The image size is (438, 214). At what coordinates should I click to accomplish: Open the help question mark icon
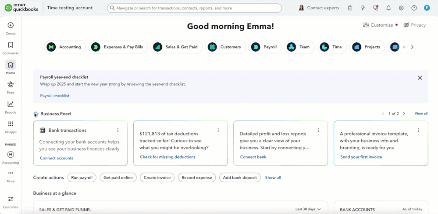(x=414, y=8)
